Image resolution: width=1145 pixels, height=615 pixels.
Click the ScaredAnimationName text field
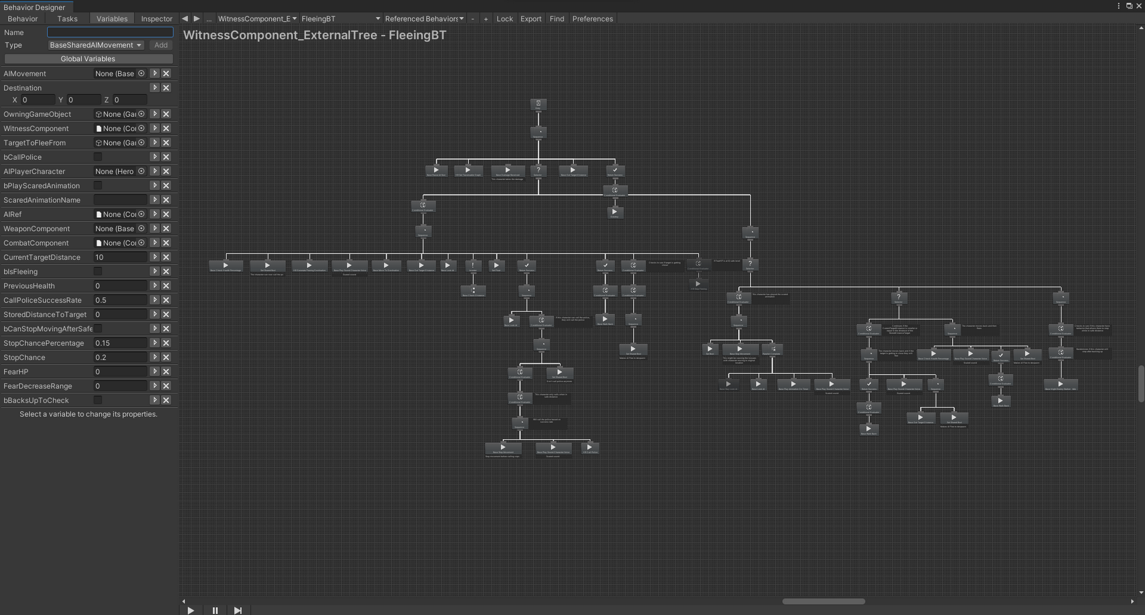pyautogui.click(x=121, y=200)
